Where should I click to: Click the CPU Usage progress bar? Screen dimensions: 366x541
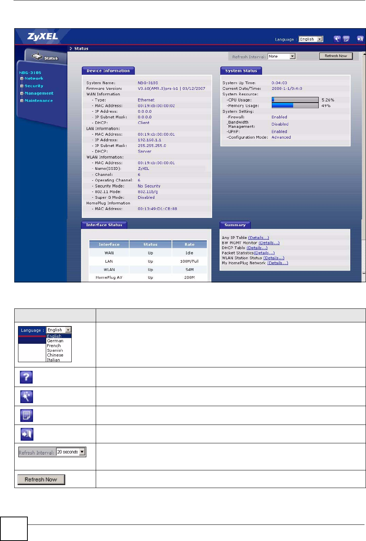tap(295, 100)
